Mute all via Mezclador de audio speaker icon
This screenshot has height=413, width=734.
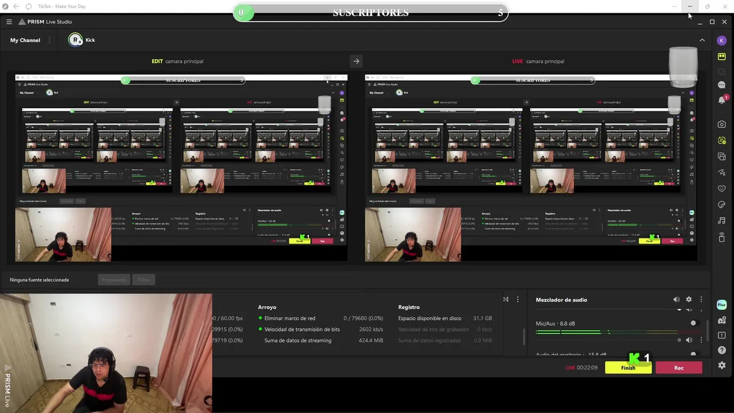tap(676, 299)
